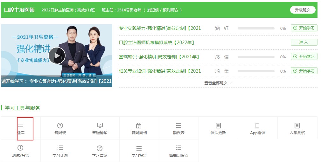This screenshot has width=321, height=162.
Task: Open the 薄弱知识点 weak points icon
Action: pyautogui.click(x=178, y=148)
